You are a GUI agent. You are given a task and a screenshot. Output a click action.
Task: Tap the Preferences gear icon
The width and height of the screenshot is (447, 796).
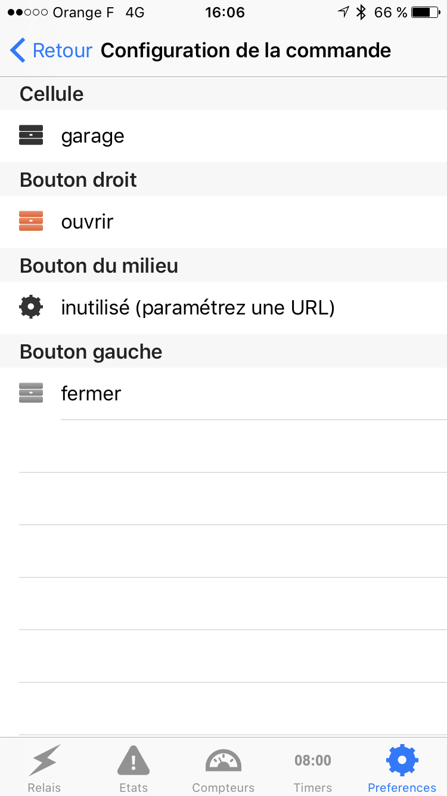[402, 760]
